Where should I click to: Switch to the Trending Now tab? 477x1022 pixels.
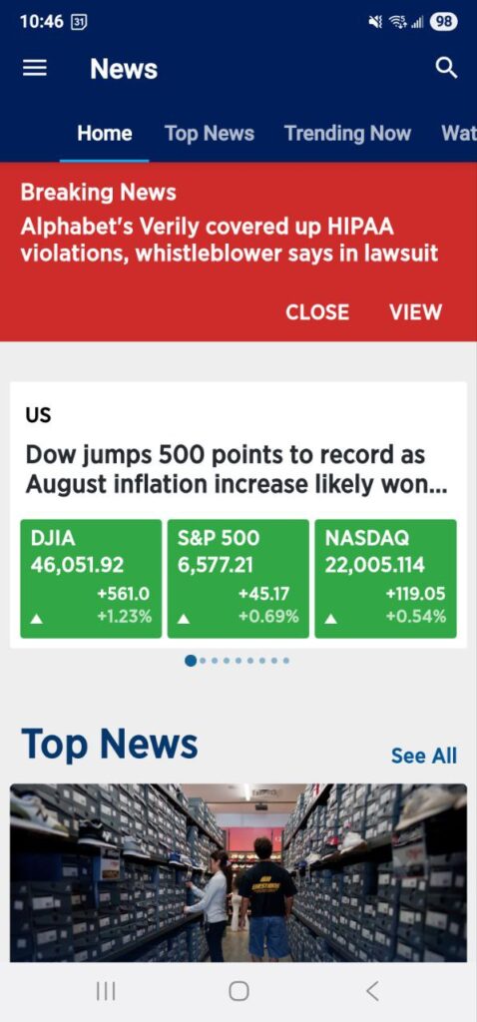pos(348,134)
